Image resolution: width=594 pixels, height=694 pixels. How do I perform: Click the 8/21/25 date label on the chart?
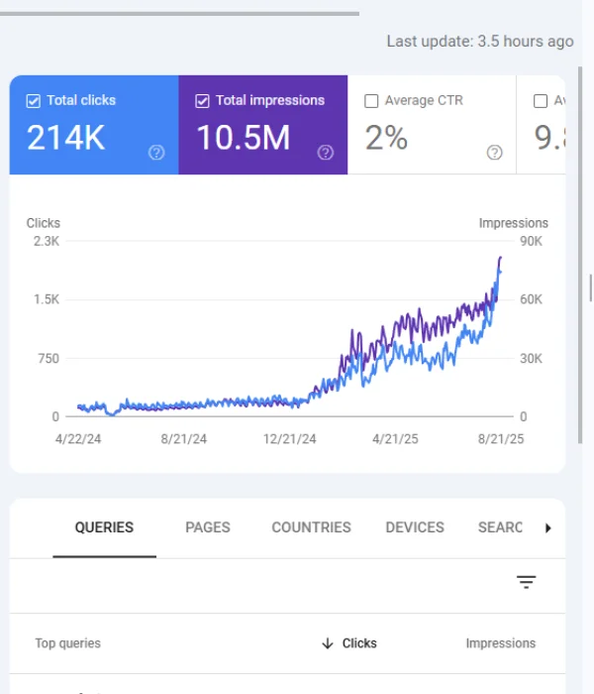[500, 439]
